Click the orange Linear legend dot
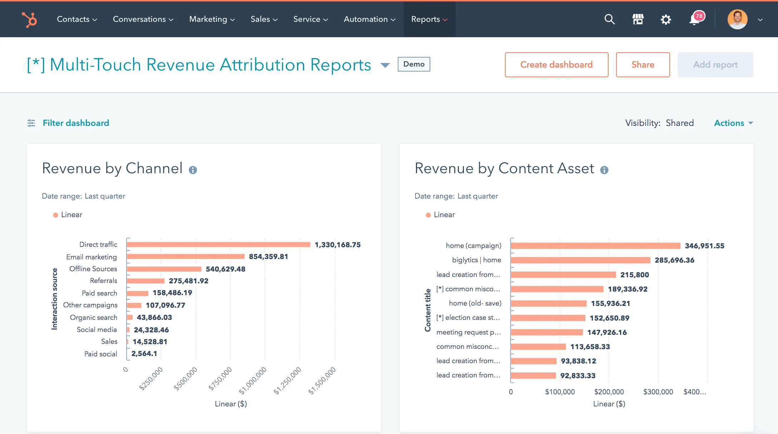Screen dimensions: 778x434 tap(55, 215)
